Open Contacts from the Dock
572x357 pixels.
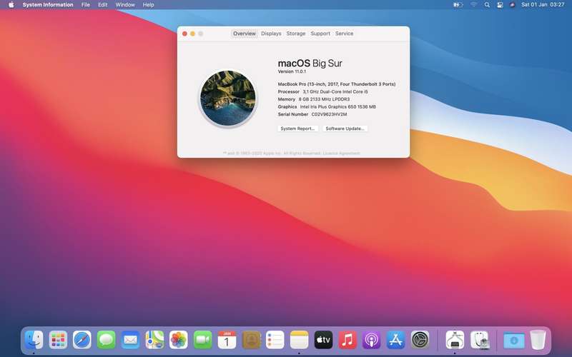pyautogui.click(x=251, y=340)
